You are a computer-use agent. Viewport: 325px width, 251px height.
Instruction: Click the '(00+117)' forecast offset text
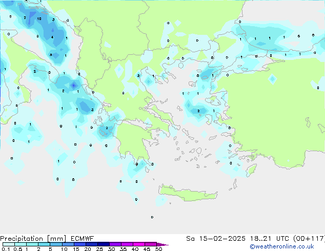309,239
